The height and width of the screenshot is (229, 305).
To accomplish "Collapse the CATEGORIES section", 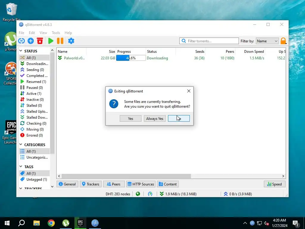I will [x=21, y=145].
